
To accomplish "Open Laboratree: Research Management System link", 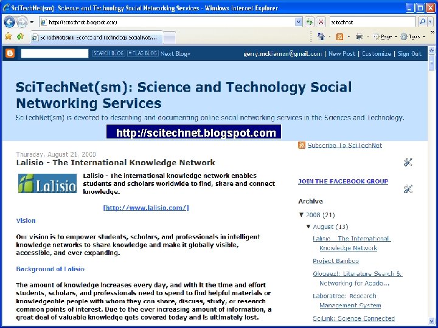I will click(347, 301).
